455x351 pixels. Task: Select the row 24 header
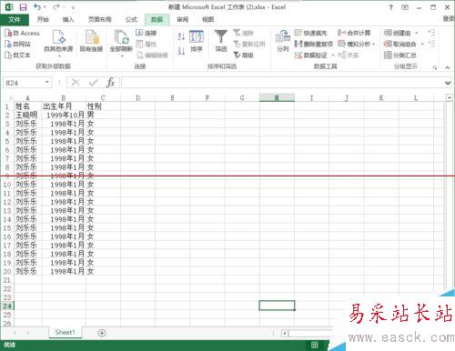7,306
